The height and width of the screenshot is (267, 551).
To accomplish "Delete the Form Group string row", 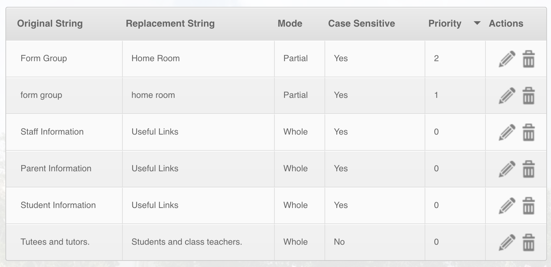I will point(528,59).
